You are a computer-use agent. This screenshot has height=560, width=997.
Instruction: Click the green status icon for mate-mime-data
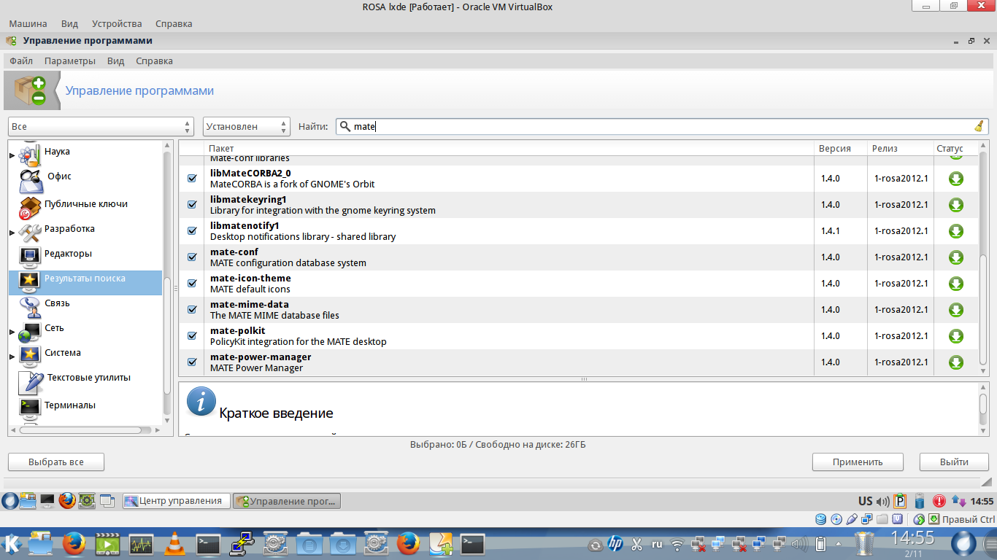click(956, 310)
